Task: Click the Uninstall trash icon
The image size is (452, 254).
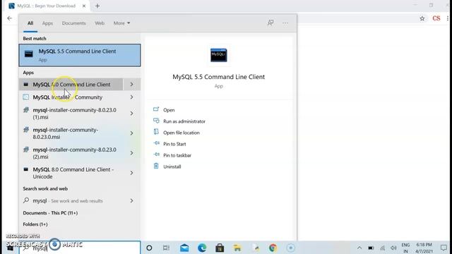Action: [156, 167]
